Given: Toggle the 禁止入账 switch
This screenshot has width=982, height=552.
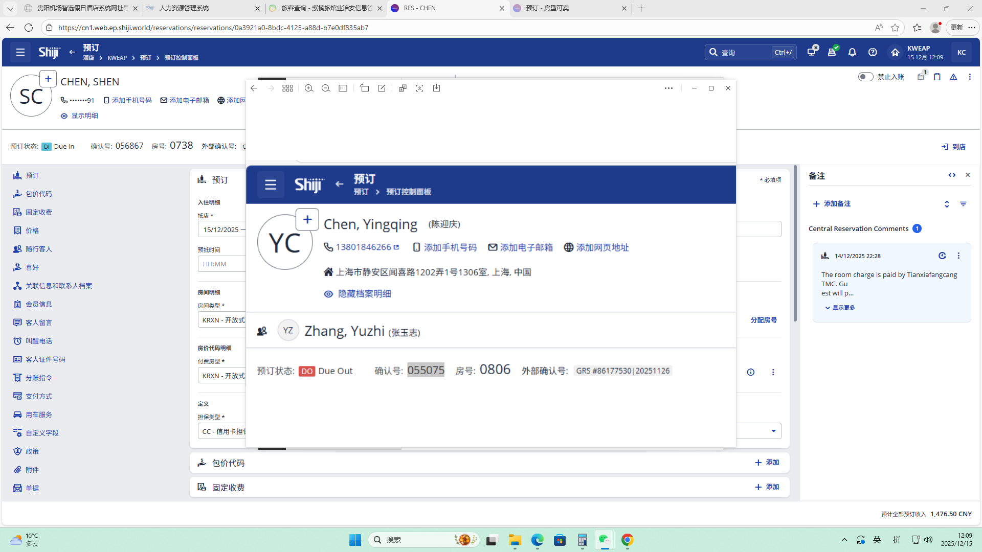Looking at the screenshot, I should point(865,77).
